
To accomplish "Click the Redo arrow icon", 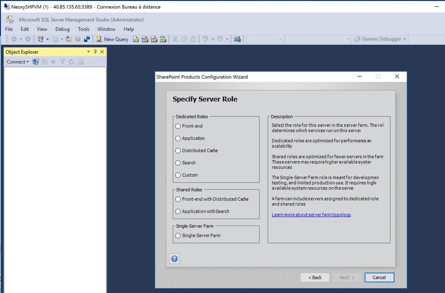I will pyautogui.click(x=220, y=39).
